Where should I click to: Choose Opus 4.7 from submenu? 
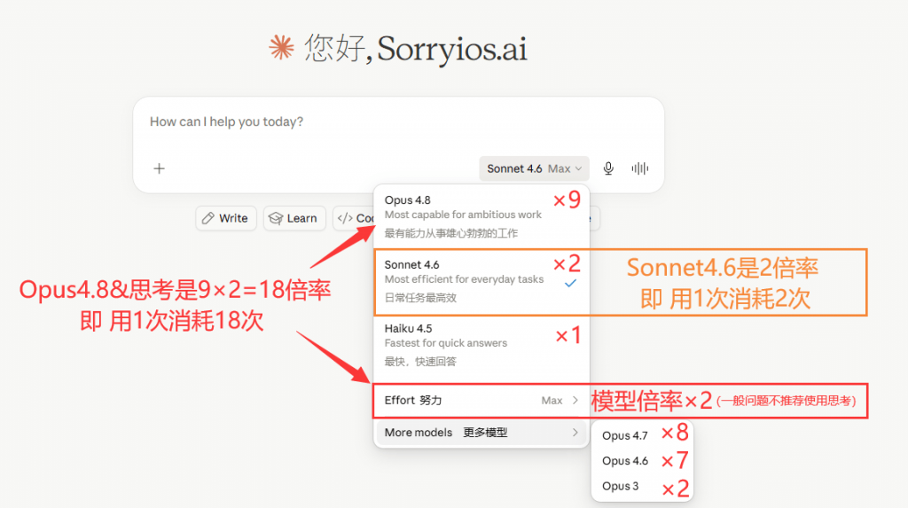(625, 435)
